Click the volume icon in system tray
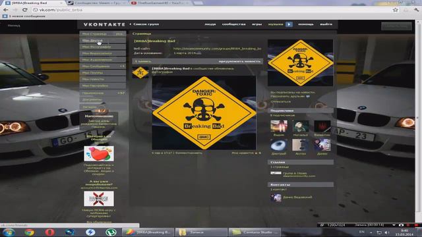This screenshot has width=422, height=237. click(387, 232)
